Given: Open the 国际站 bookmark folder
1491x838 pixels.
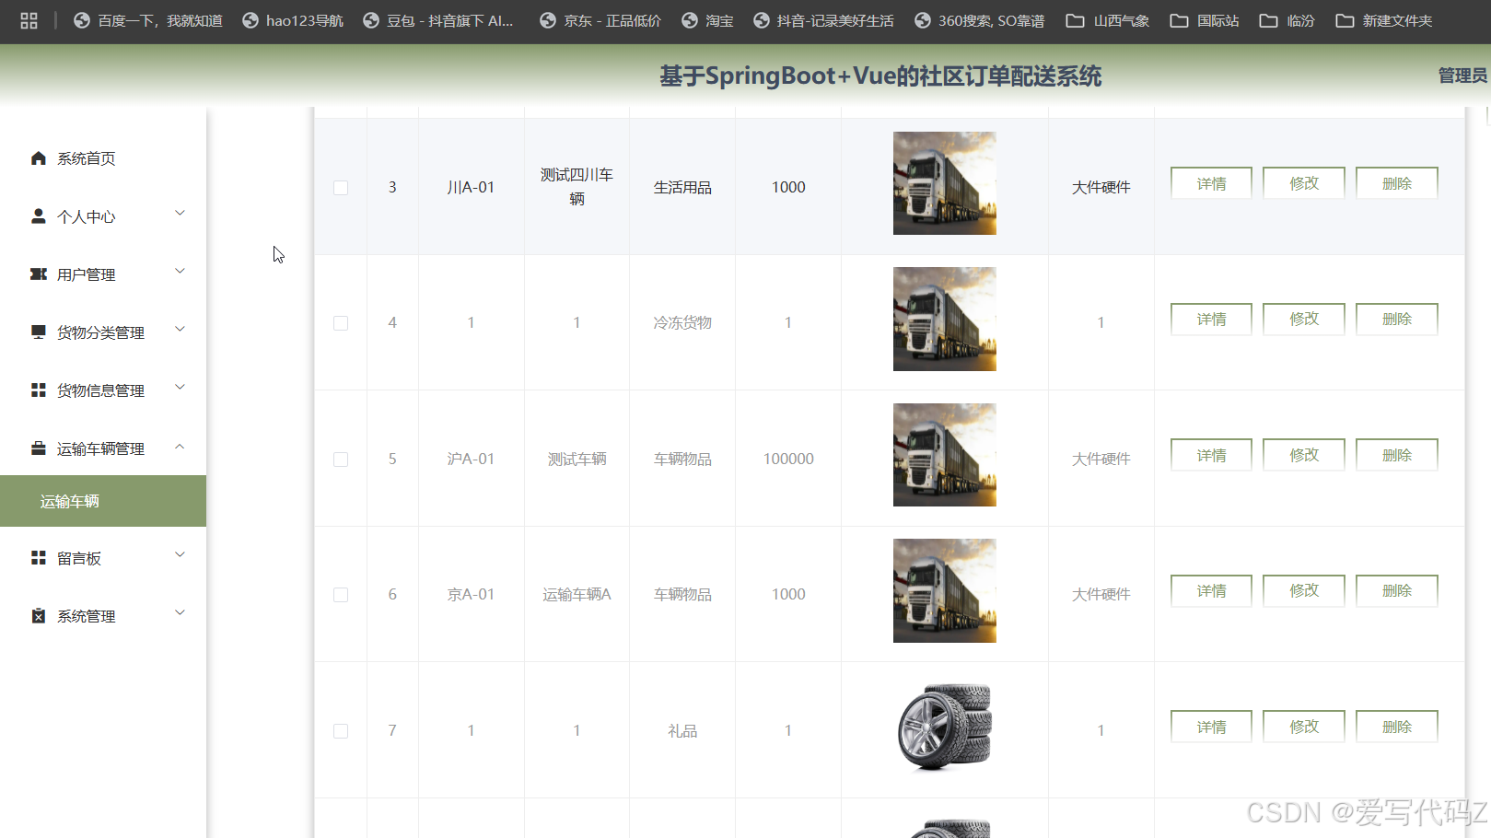Looking at the screenshot, I should [1205, 20].
